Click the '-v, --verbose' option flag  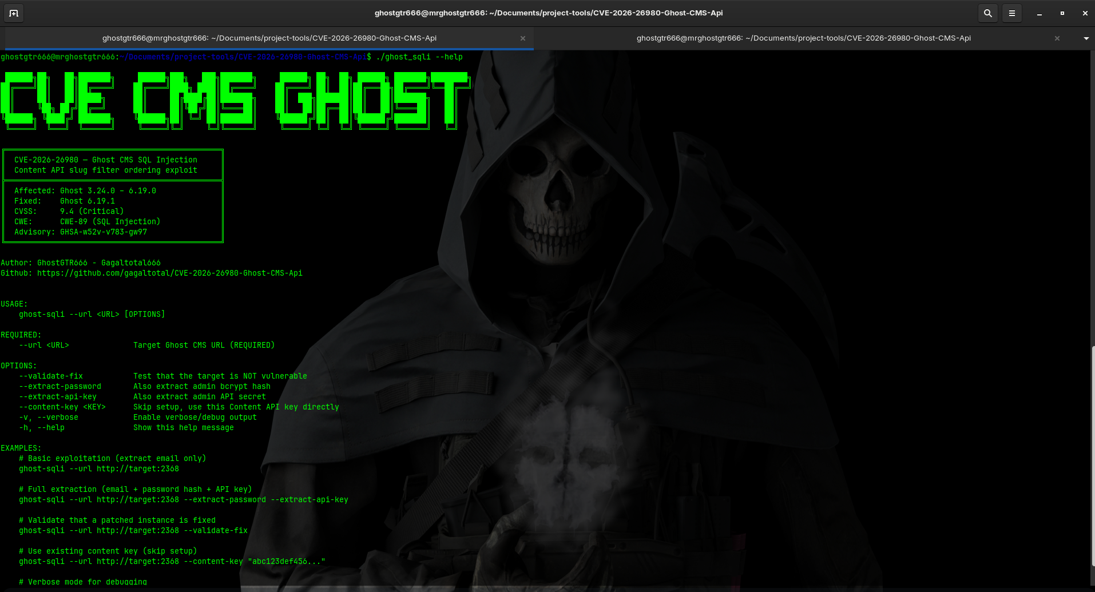49,418
